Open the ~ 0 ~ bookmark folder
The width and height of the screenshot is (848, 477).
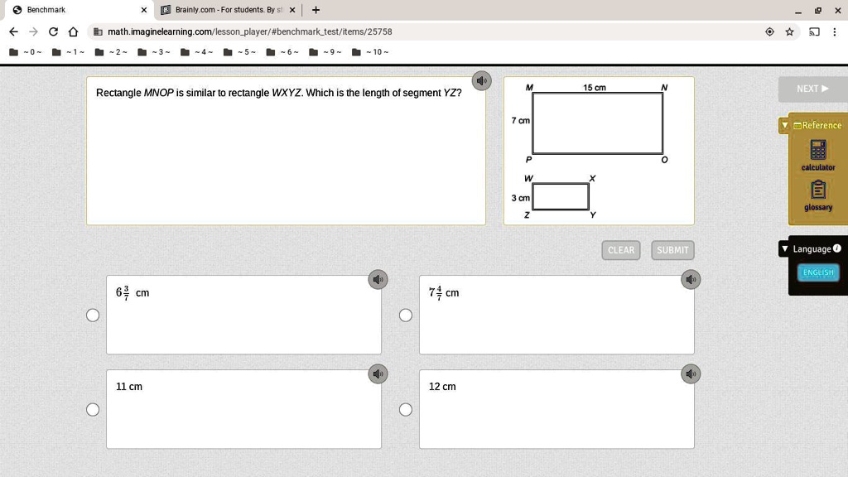pyautogui.click(x=26, y=52)
